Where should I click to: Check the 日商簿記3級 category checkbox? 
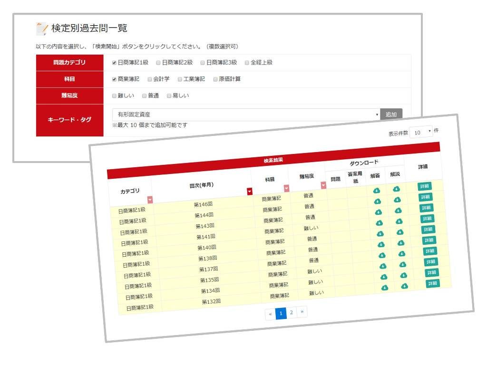[x=203, y=63]
